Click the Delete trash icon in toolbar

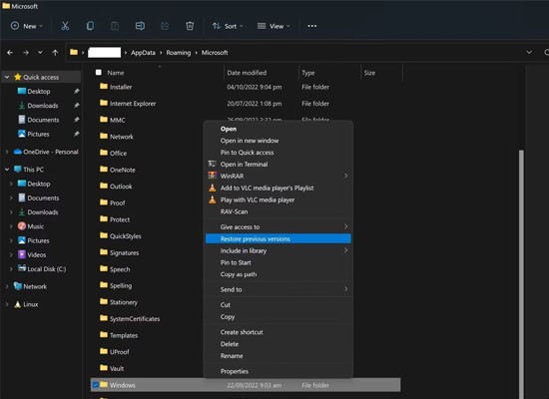click(190, 26)
